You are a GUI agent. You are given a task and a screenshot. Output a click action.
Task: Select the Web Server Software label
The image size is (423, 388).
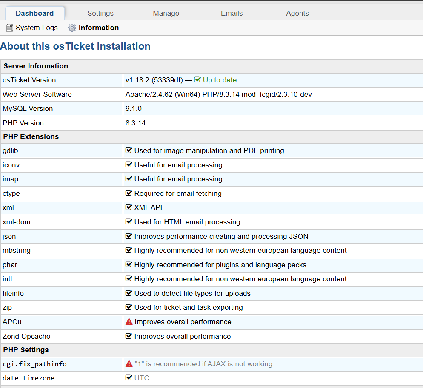pos(37,95)
